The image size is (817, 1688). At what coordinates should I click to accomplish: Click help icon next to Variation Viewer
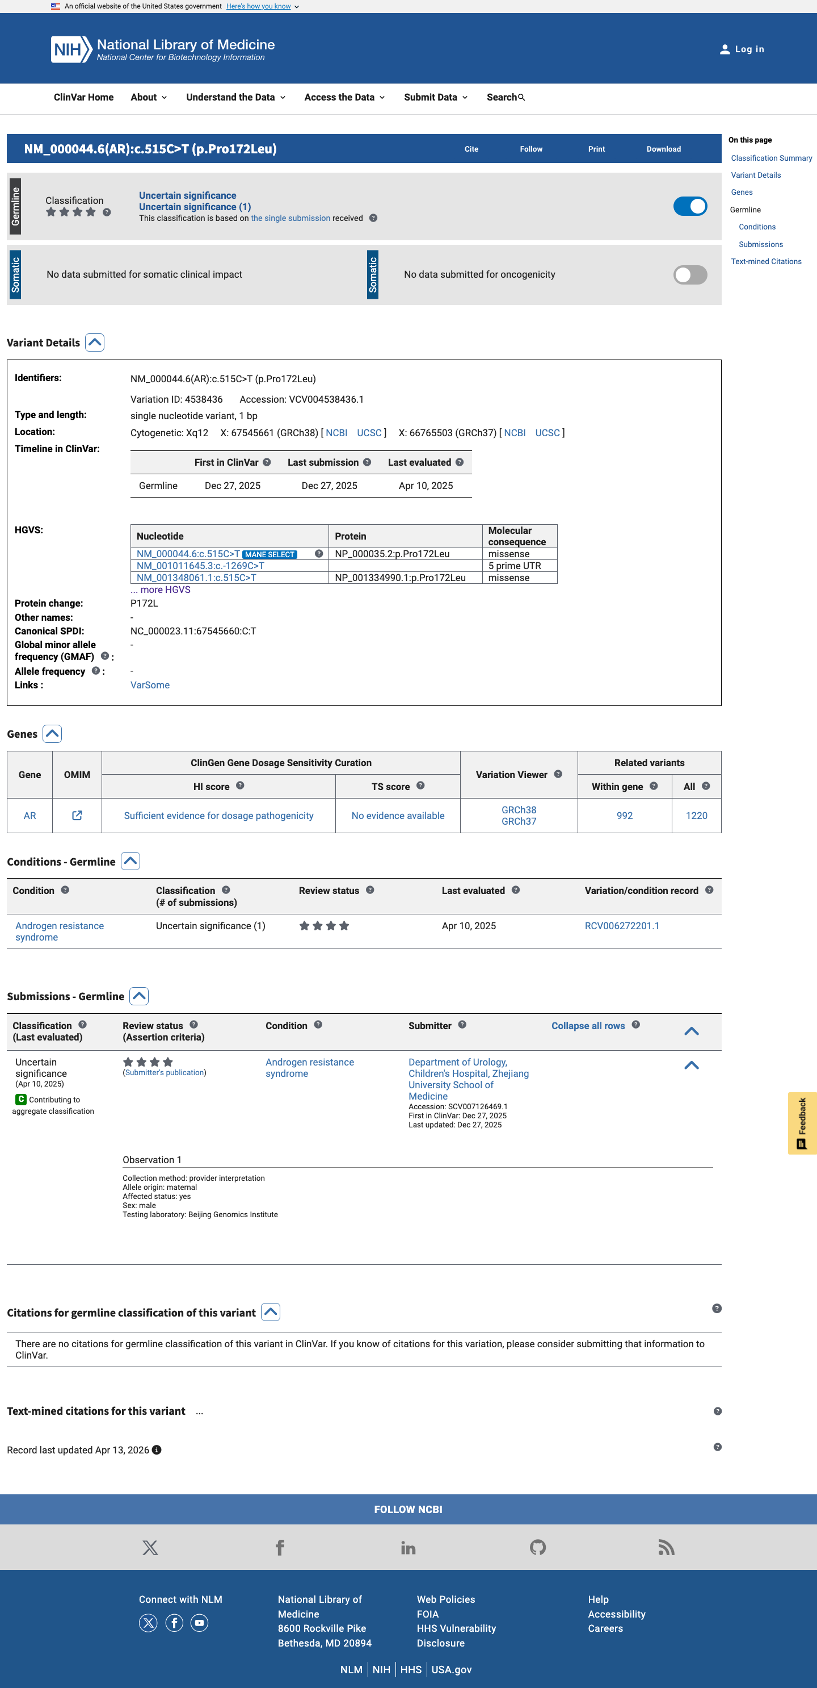558,774
